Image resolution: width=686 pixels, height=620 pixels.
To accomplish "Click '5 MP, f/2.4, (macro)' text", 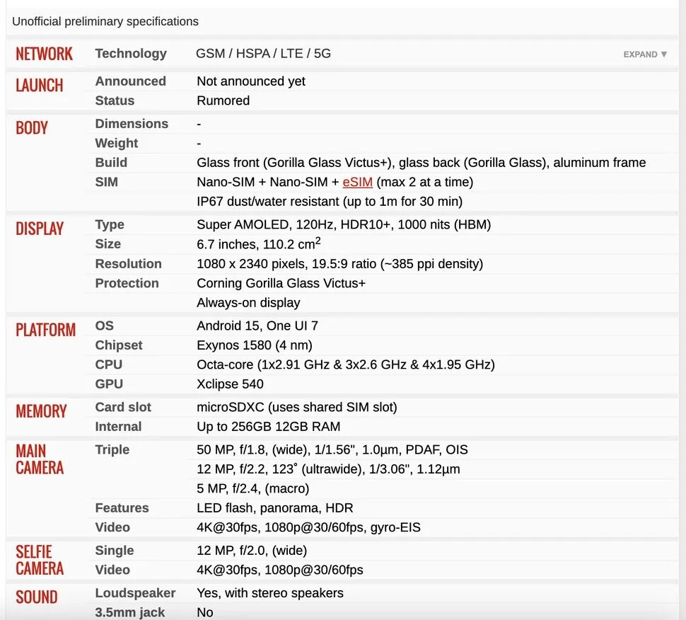I will pyautogui.click(x=253, y=488).
